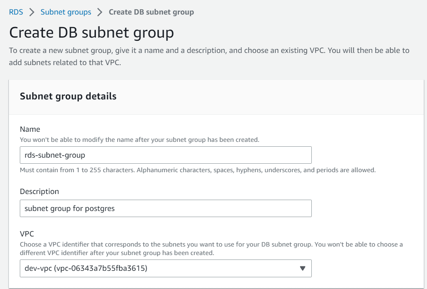Click the 'Choose a VPC identifier' help text
Viewport: 427px width, 289px height.
coord(211,249)
